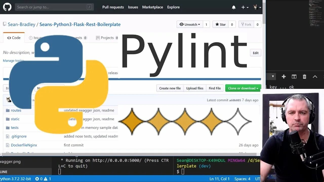Open the user avatar menu
The width and height of the screenshot is (324, 182).
point(257,7)
